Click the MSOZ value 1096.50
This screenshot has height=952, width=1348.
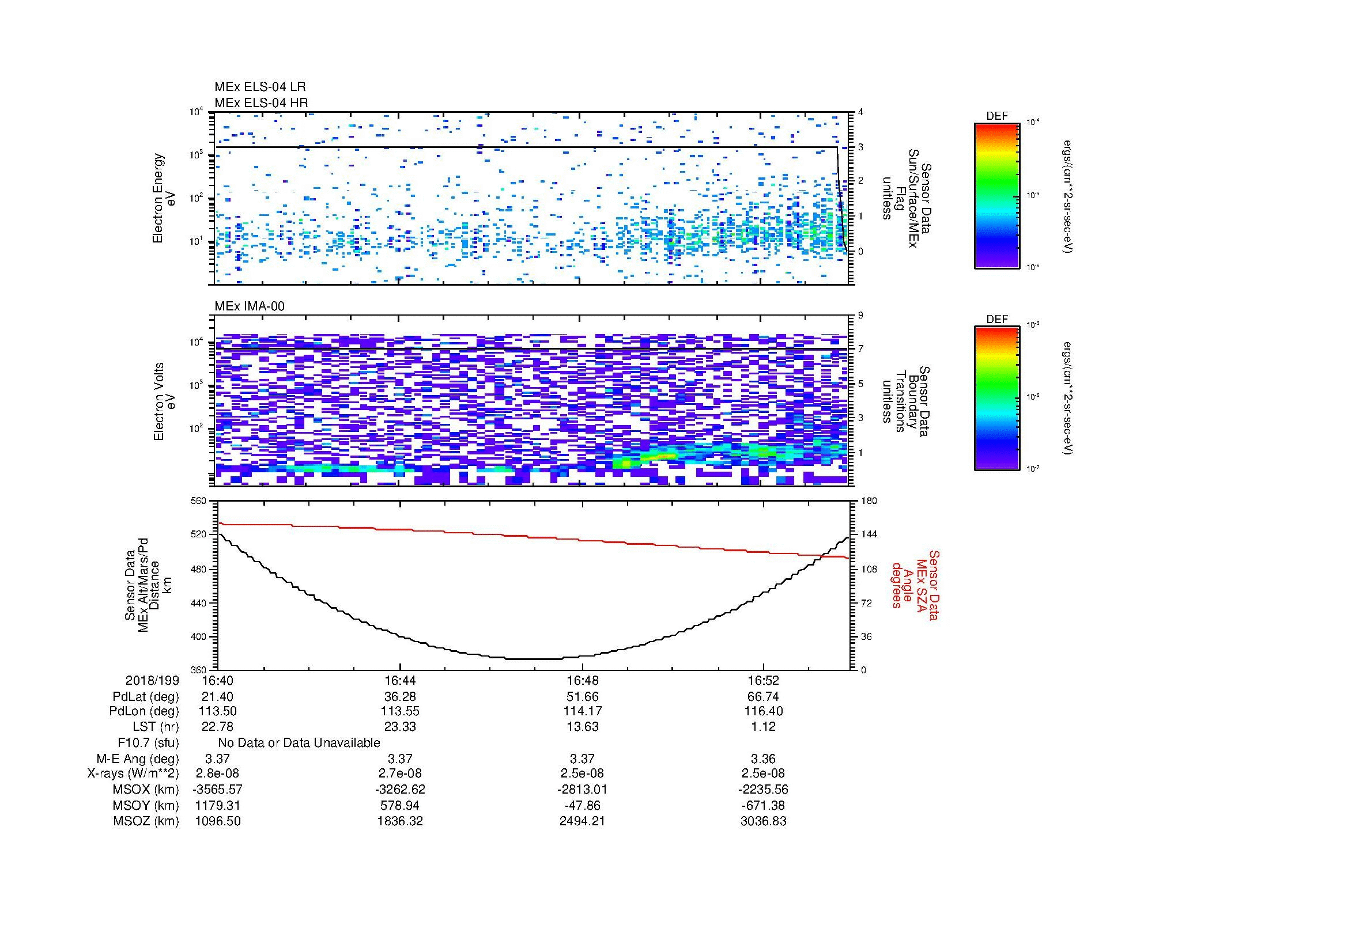(218, 821)
